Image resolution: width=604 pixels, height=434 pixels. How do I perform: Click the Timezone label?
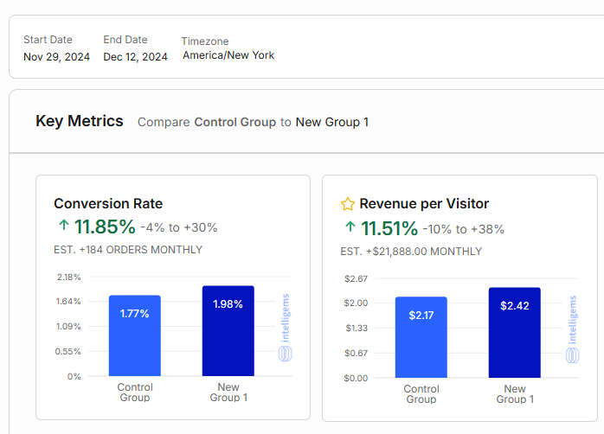pos(205,41)
